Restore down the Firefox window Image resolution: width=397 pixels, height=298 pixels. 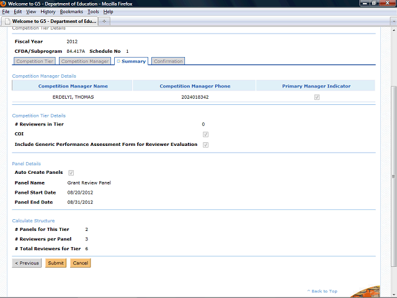[x=374, y=3]
